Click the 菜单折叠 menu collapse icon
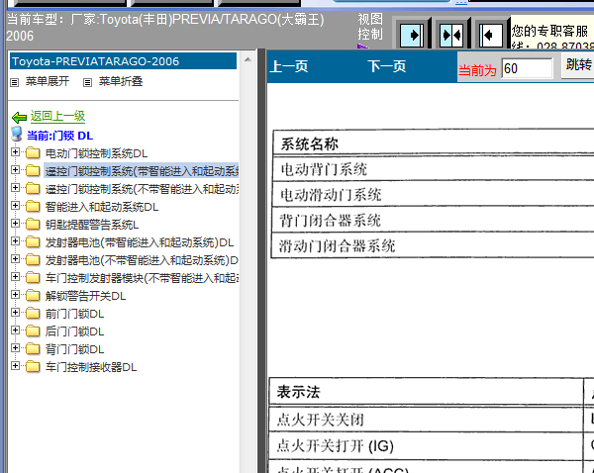This screenshot has height=473, width=594. (87, 82)
